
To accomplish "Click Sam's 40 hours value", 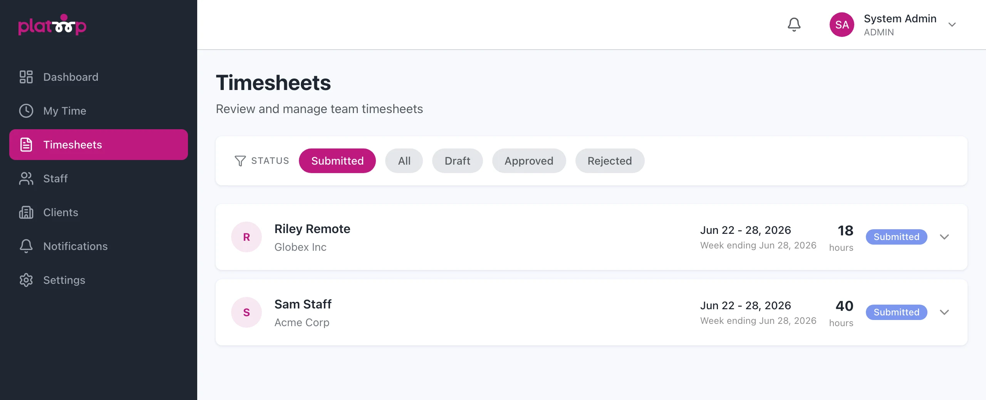I will (x=845, y=306).
